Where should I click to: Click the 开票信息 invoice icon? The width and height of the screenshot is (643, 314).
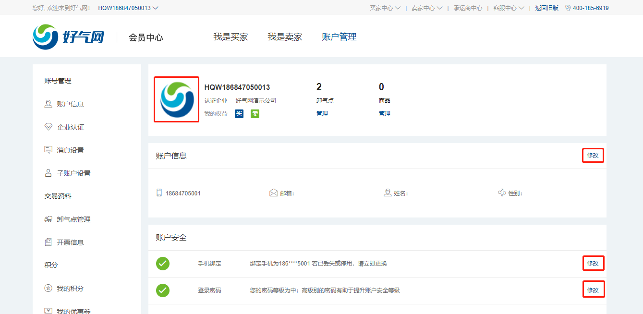coord(48,242)
